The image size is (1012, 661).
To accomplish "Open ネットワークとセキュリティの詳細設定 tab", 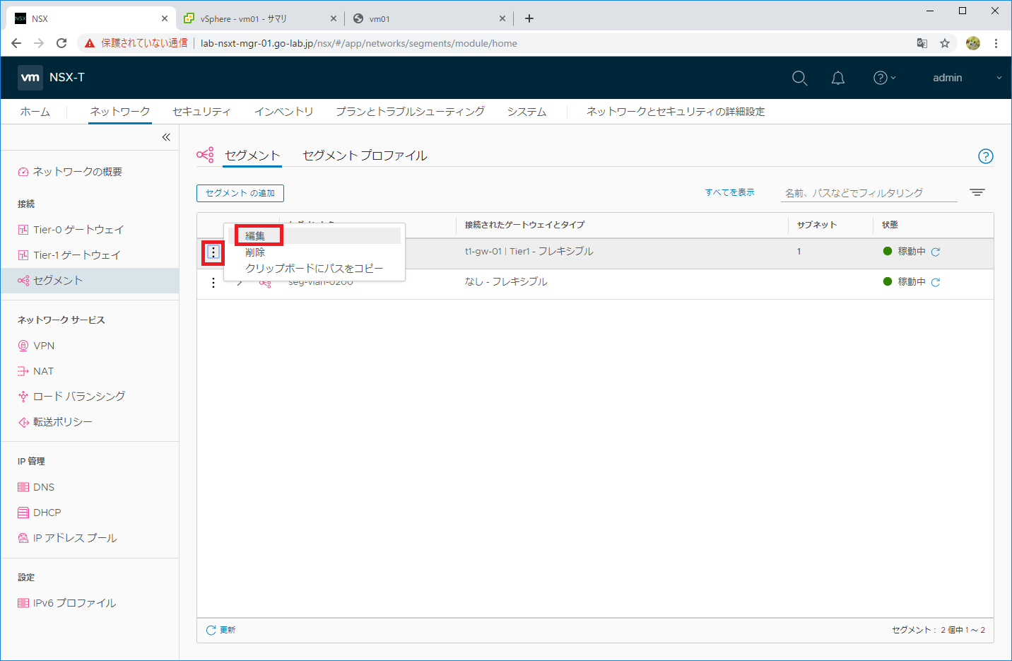I will [x=676, y=112].
